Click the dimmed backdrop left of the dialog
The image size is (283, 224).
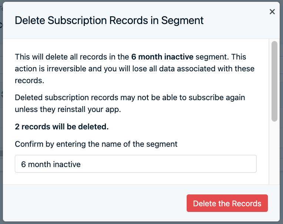tap(1, 111)
